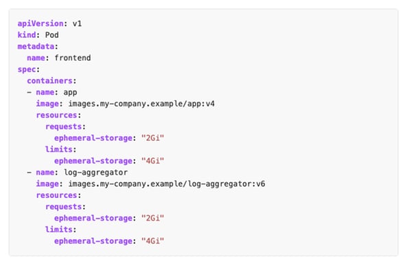This screenshot has height=266, width=412.
Task: Click the "2Gi" value under app requests
Action: pyautogui.click(x=152, y=138)
